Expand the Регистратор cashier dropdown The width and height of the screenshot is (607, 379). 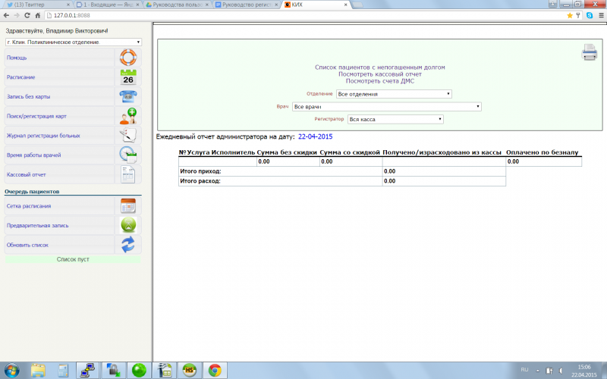pos(395,119)
